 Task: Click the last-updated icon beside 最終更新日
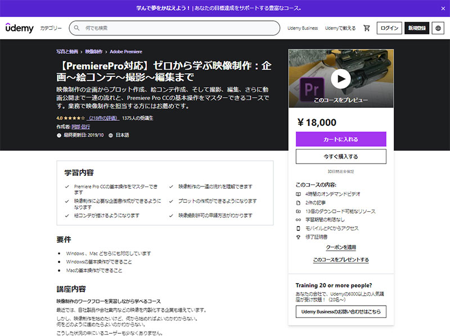point(59,135)
